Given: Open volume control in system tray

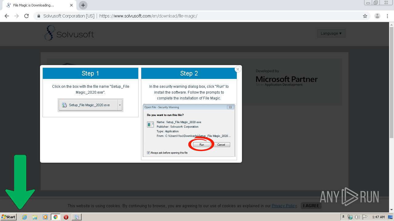Looking at the screenshot, I should [x=357, y=217].
